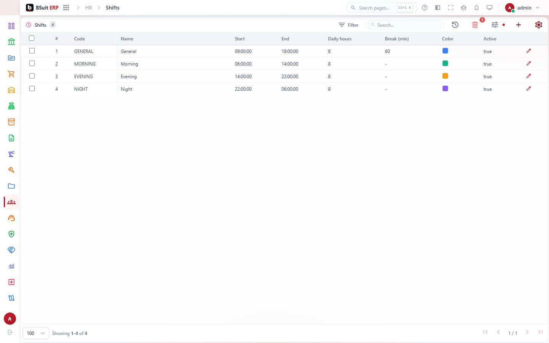Open notifications bell
This screenshot has width=549, height=343.
pyautogui.click(x=477, y=8)
